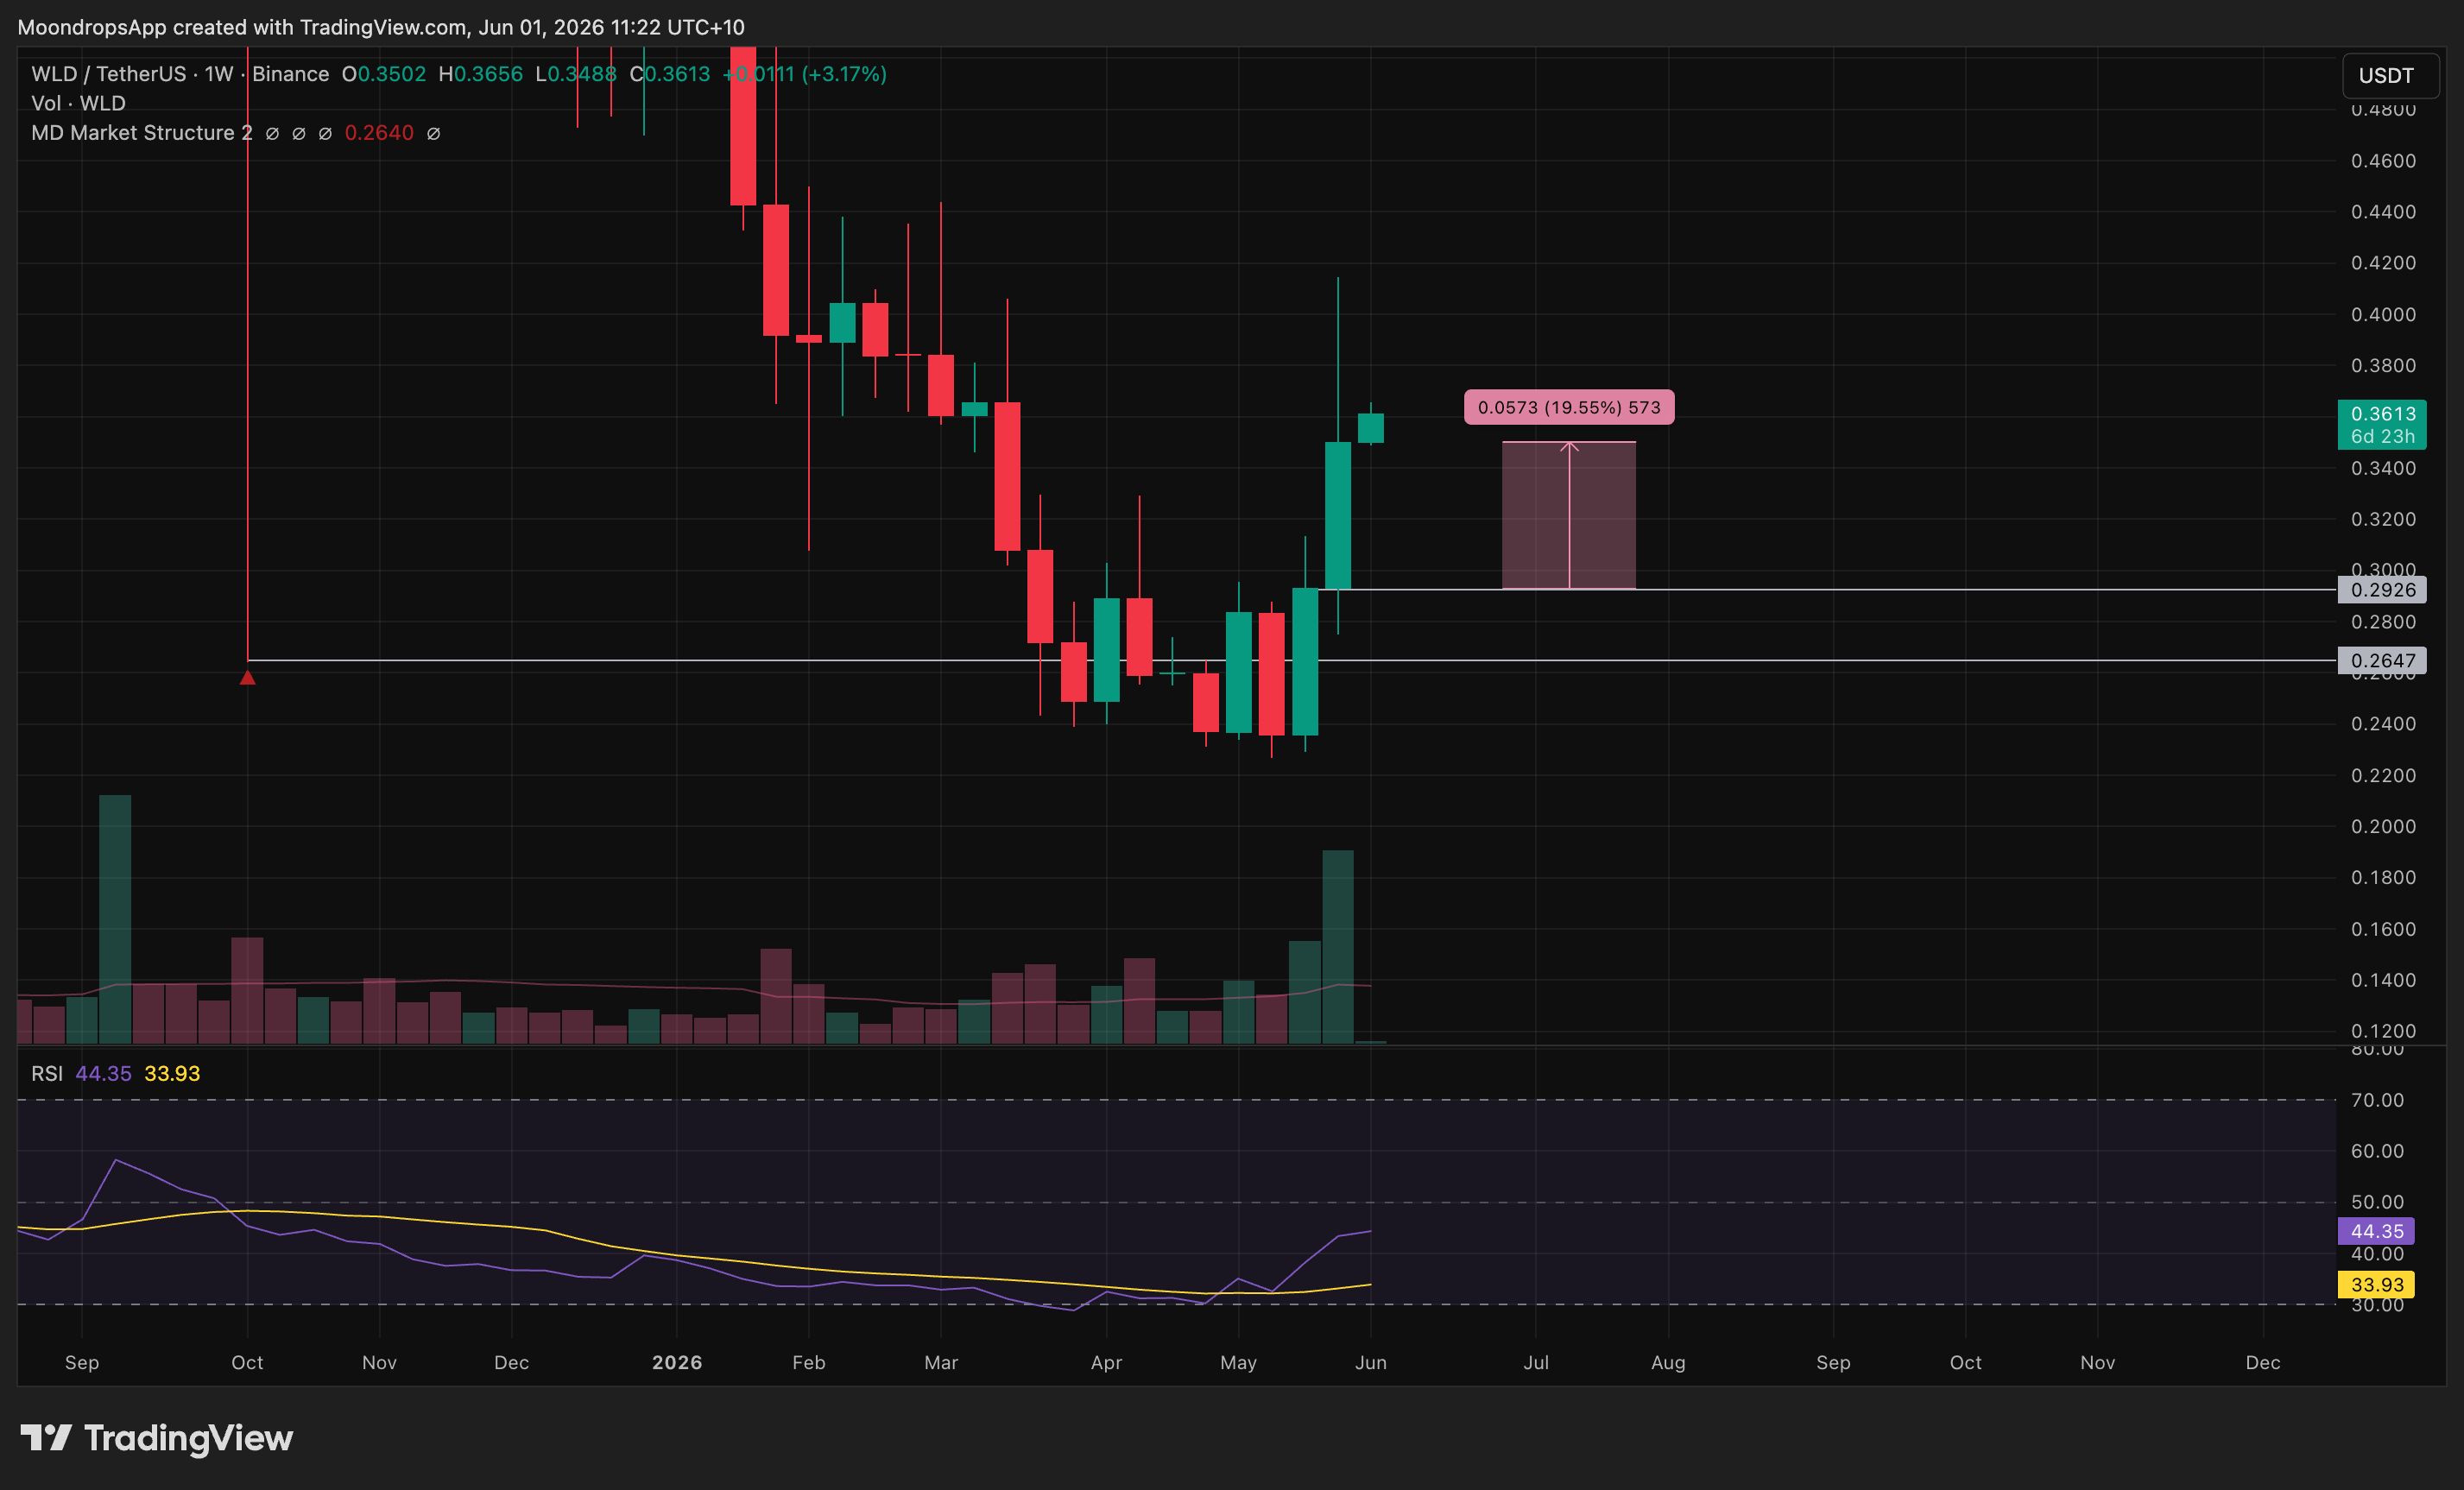Click the close value C0.3613

click(670, 74)
